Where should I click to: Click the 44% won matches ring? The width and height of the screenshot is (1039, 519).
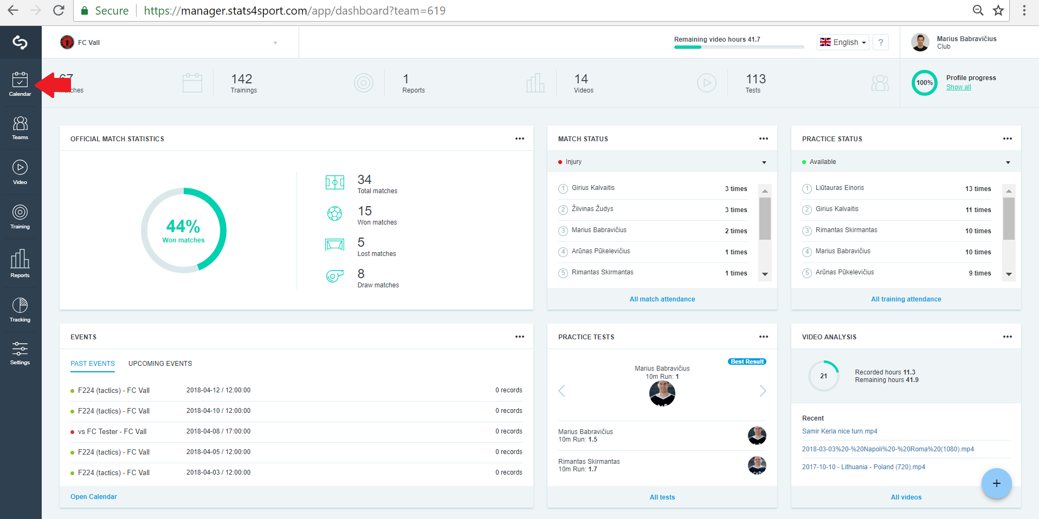[184, 231]
